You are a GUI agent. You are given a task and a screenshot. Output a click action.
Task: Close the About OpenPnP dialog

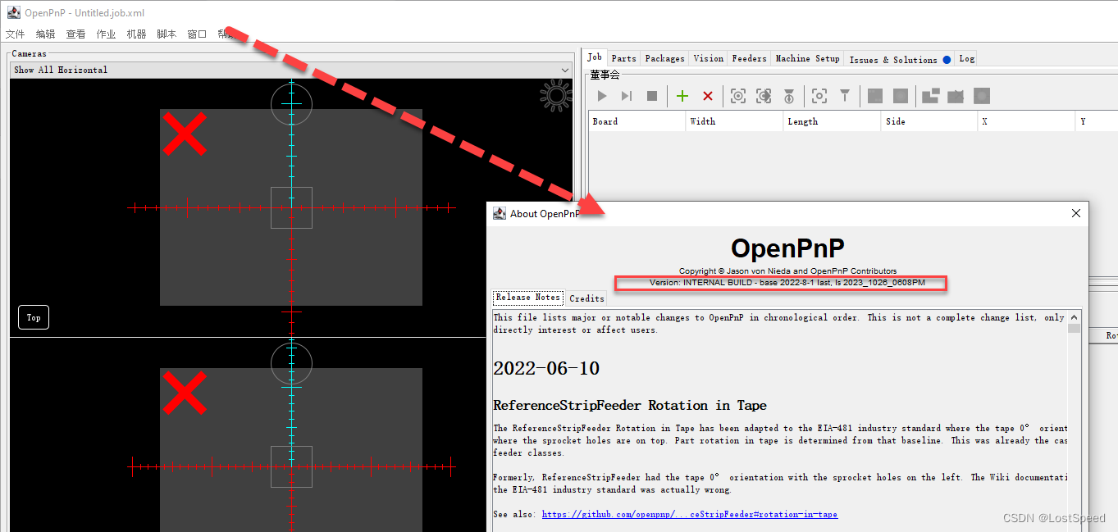[1076, 213]
